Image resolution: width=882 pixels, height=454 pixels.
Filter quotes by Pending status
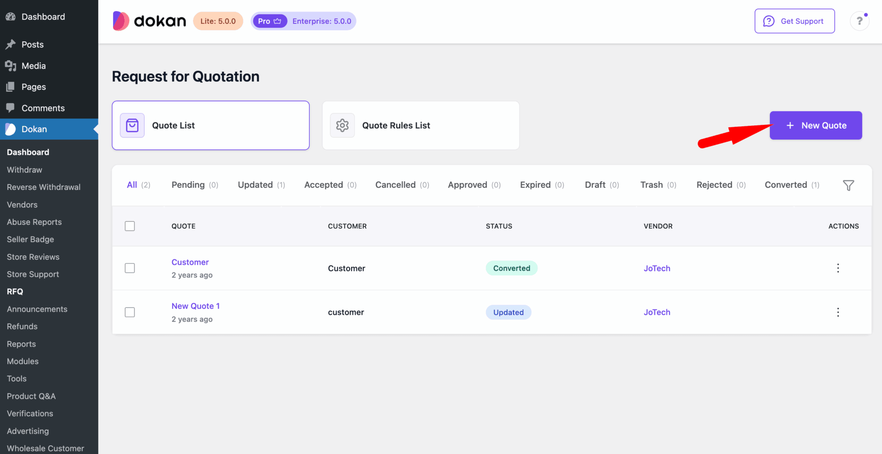pyautogui.click(x=195, y=185)
